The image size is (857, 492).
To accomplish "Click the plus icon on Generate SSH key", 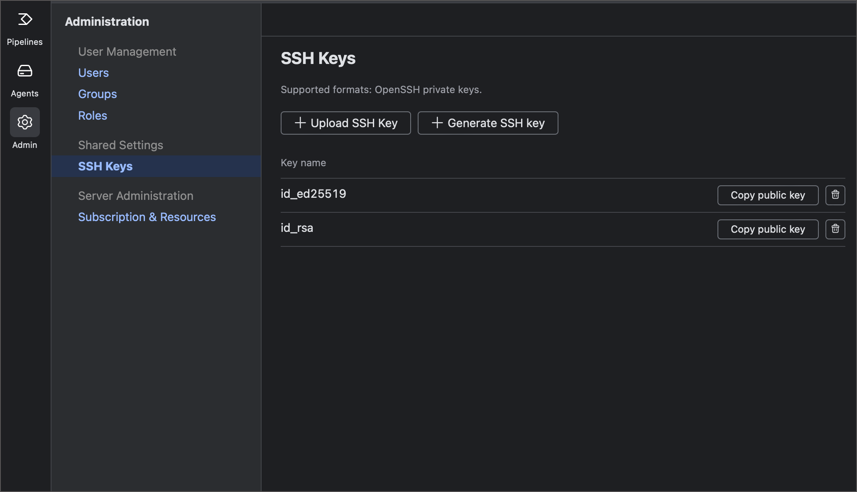I will (x=437, y=123).
